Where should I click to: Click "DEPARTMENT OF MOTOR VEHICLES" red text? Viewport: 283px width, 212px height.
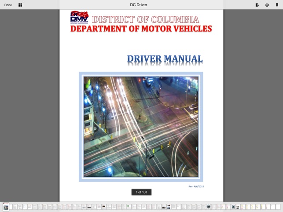click(141, 29)
